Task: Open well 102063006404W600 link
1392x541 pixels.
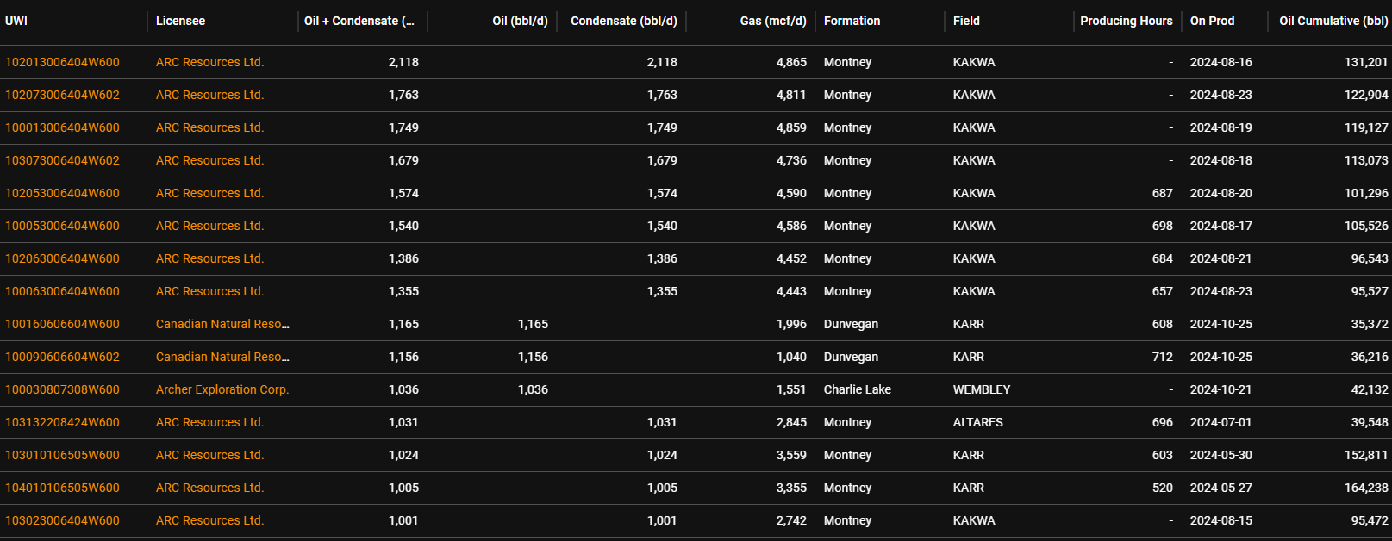Action: tap(62, 258)
